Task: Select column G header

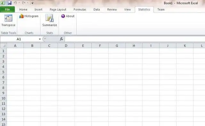Action: (117, 45)
